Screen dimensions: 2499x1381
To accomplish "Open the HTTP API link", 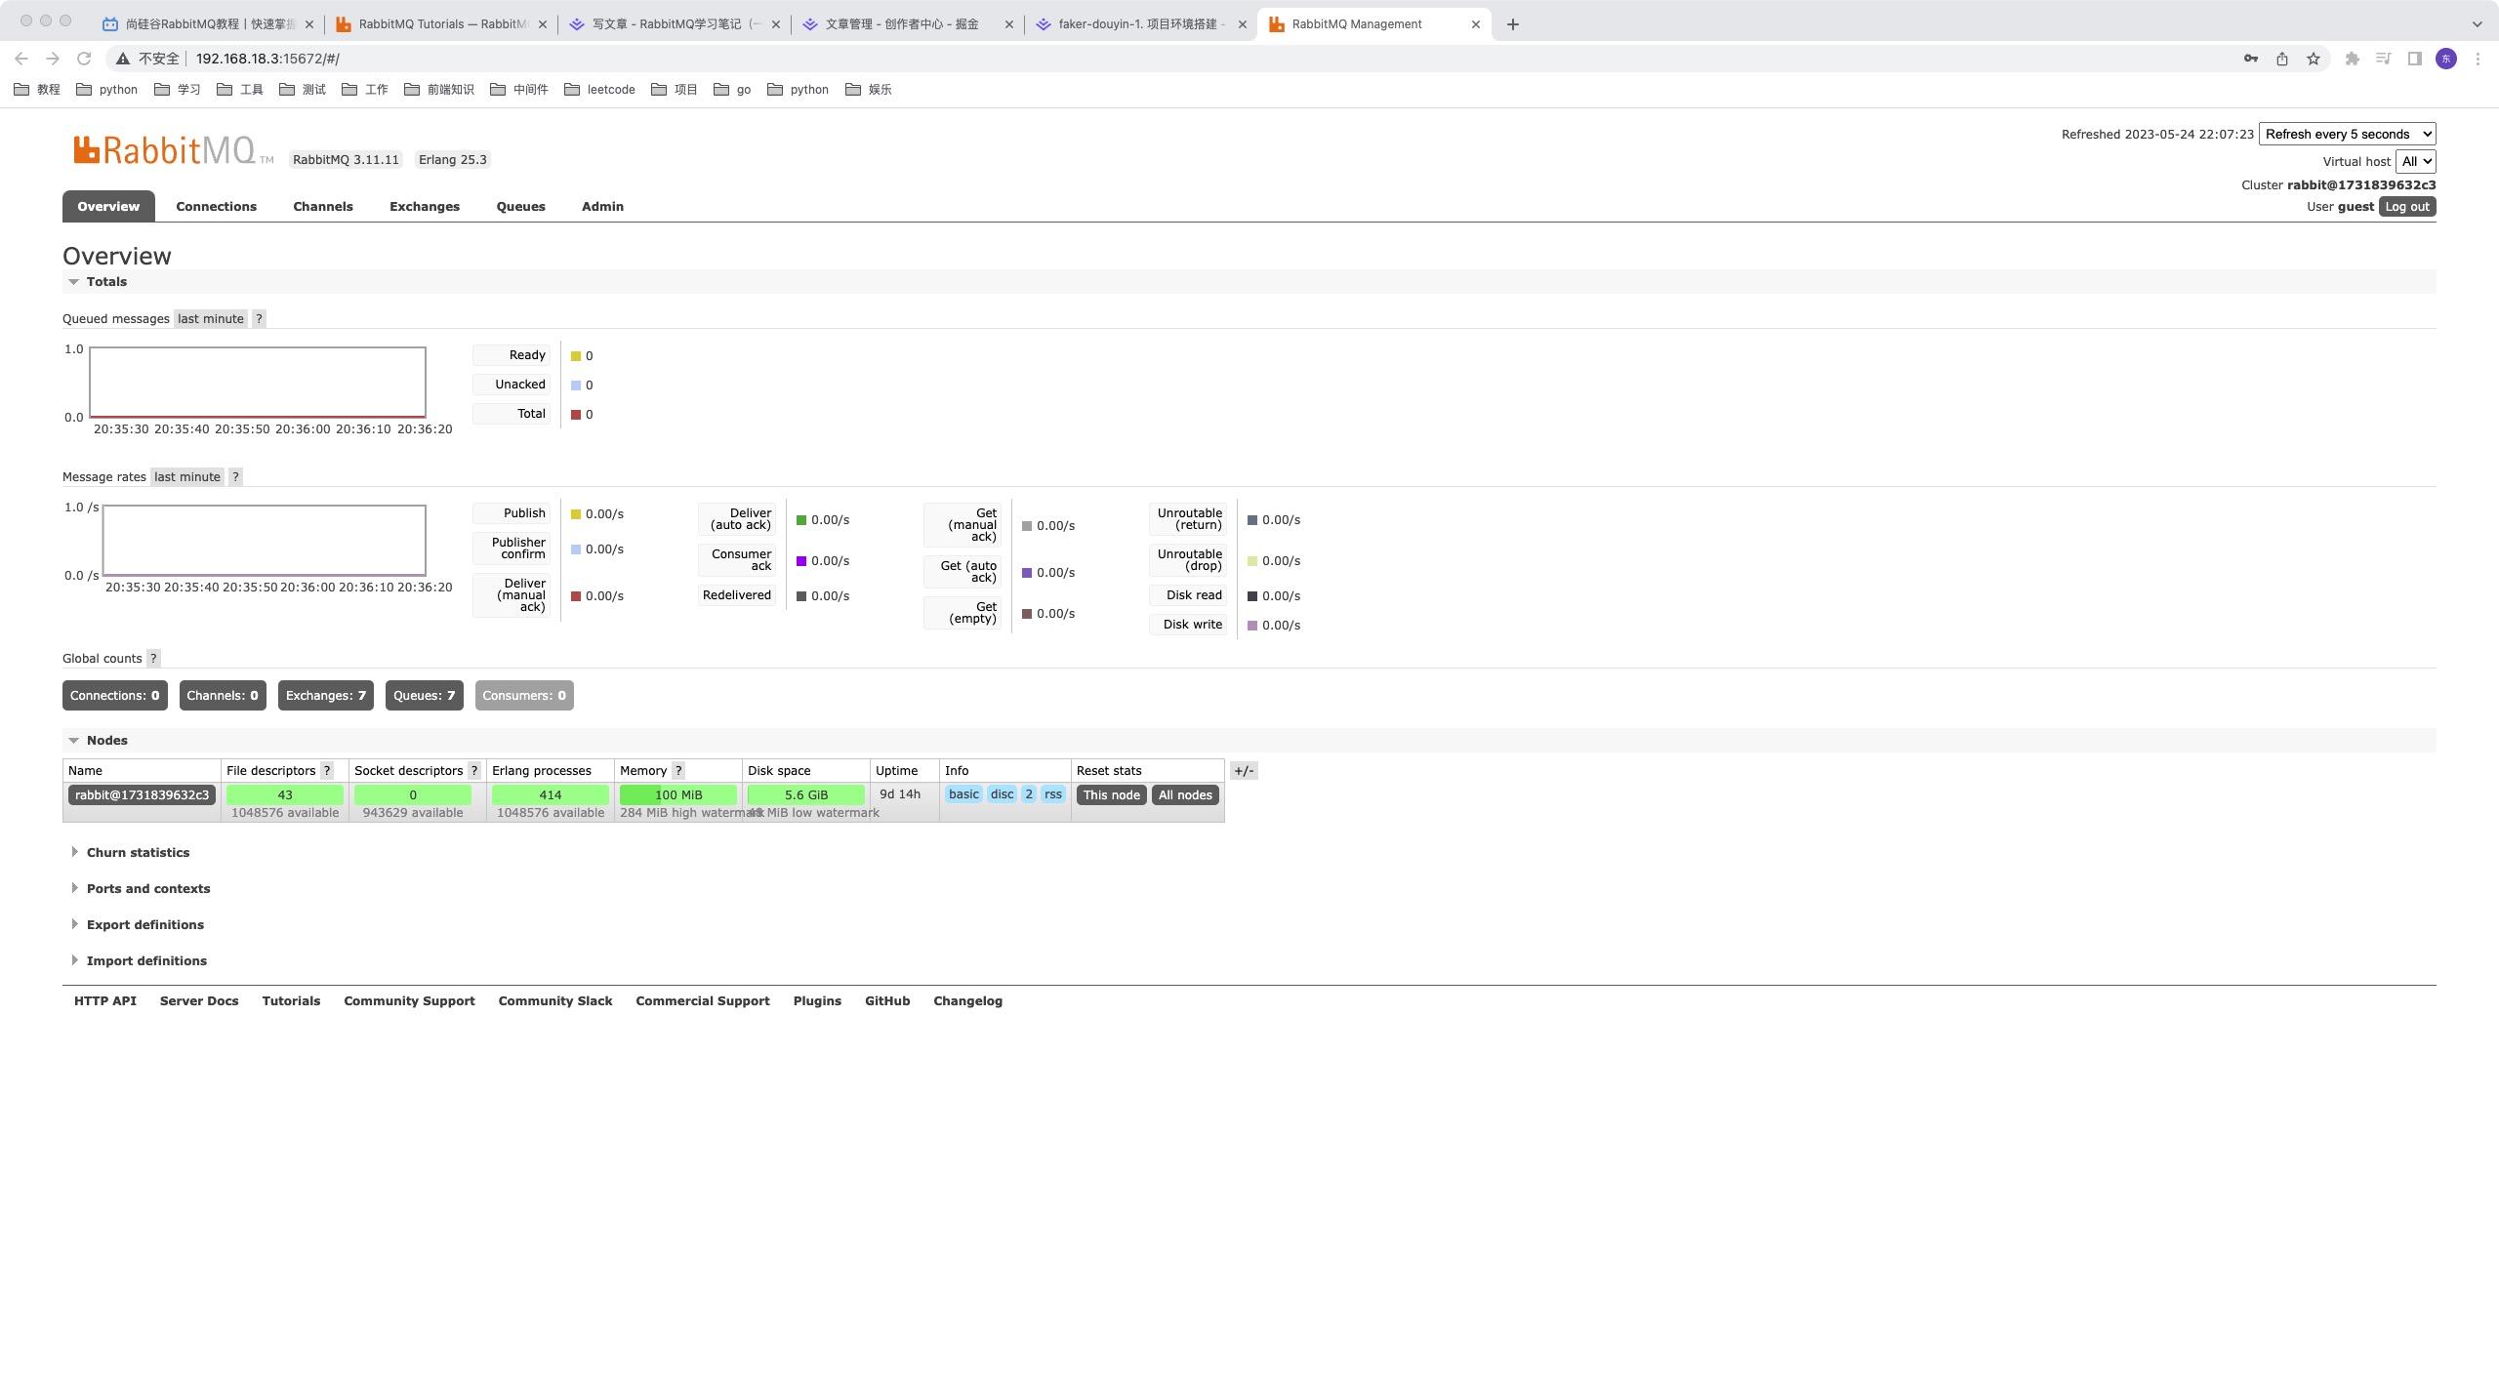I will point(104,1001).
